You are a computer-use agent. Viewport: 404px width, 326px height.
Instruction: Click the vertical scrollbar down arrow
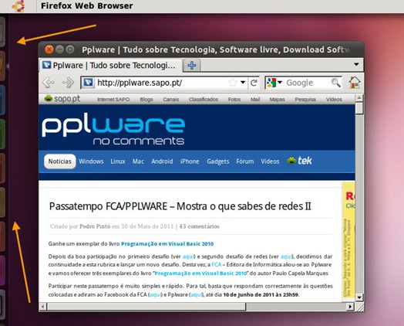point(359,297)
